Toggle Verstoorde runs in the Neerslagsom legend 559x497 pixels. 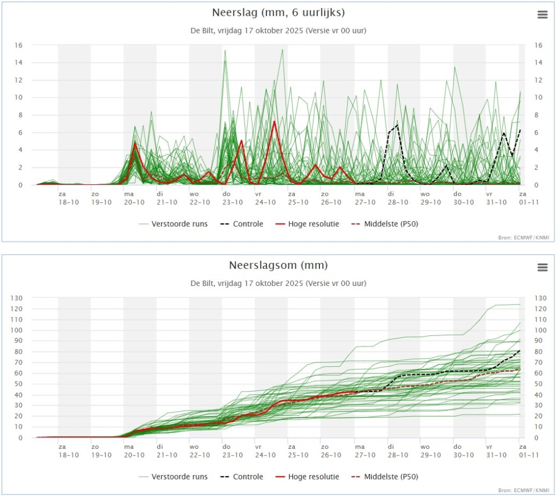(173, 477)
